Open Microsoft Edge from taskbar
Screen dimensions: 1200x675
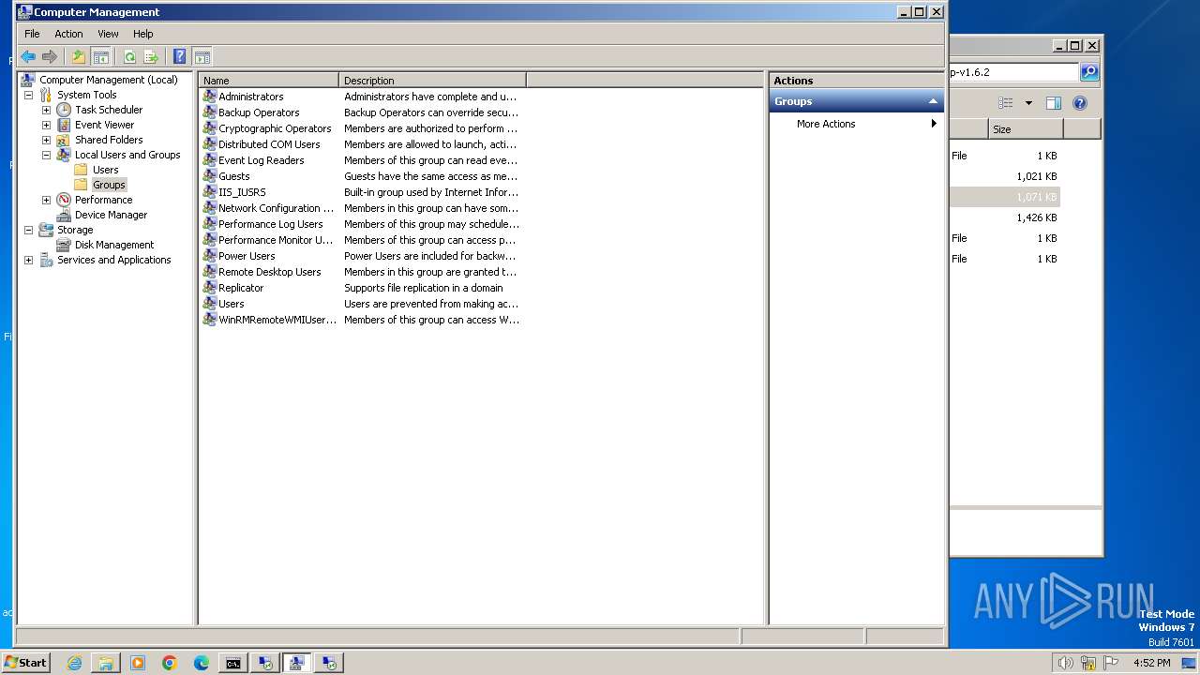202,663
